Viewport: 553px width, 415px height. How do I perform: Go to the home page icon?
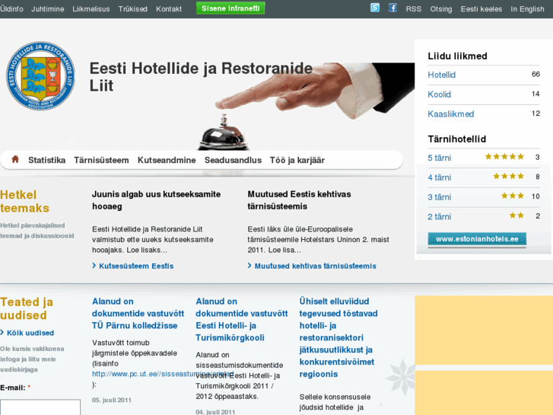tap(14, 159)
